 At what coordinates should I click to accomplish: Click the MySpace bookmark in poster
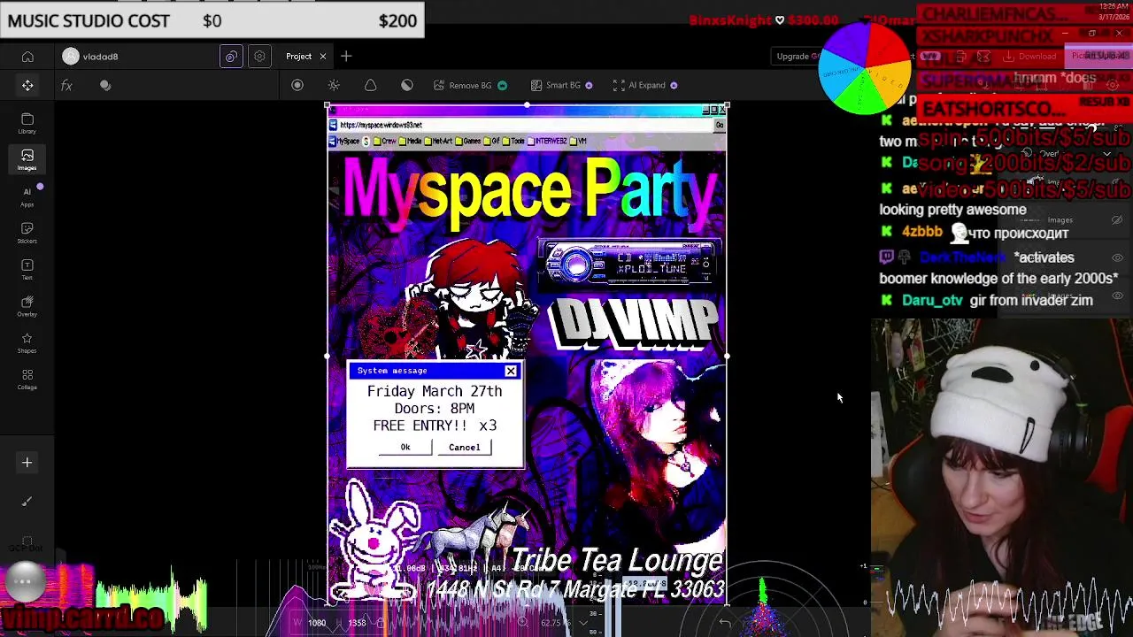[x=345, y=141]
